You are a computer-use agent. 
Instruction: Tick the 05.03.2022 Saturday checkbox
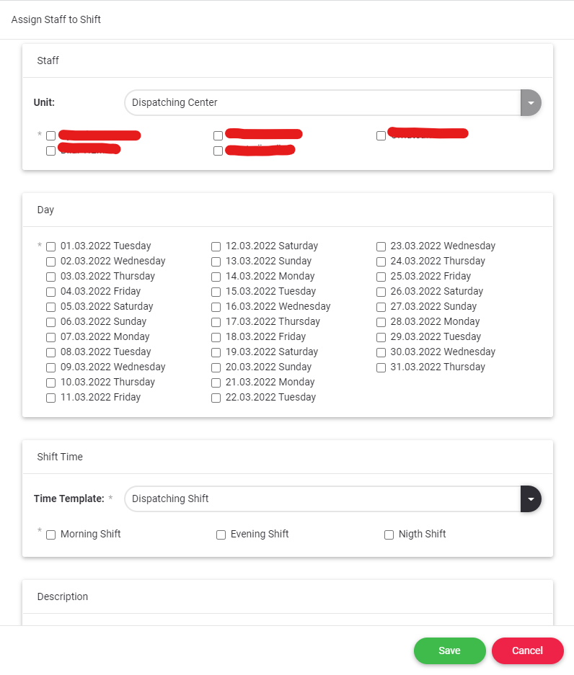(x=50, y=307)
